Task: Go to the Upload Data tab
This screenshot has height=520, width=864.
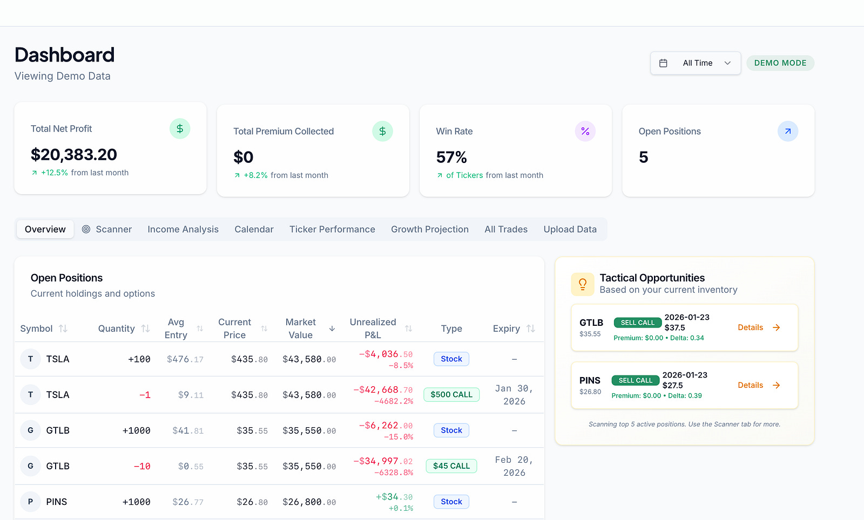Action: 570,229
